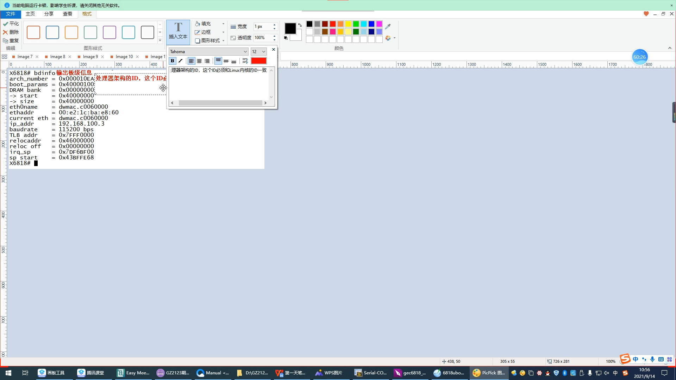Expand the shape styles gallery more arrow
676x380 pixels.
pos(160,40)
